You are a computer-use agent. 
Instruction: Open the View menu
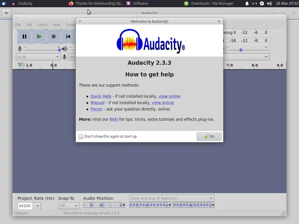pos(56,24)
